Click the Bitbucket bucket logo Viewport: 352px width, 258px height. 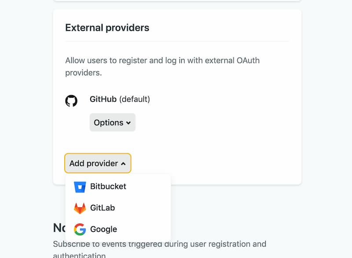point(80,187)
